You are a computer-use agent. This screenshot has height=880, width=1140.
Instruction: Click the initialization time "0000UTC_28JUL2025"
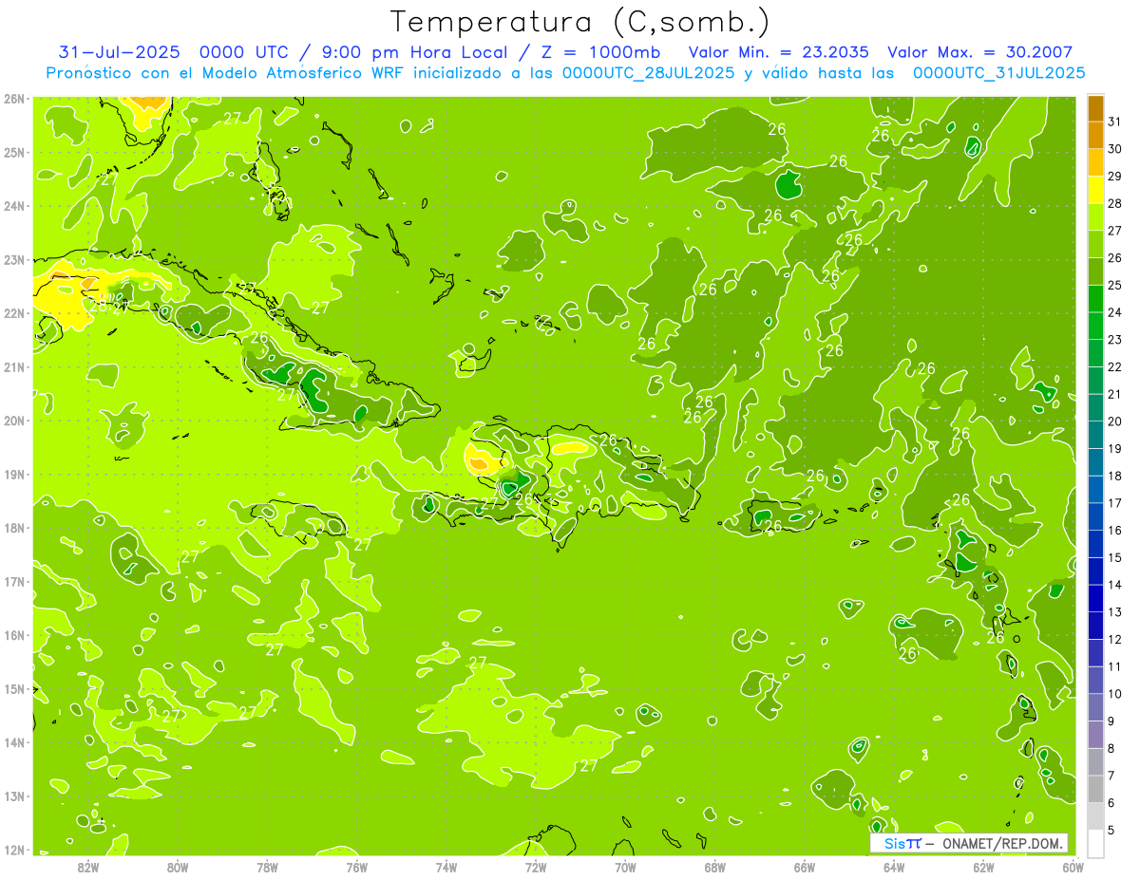[x=649, y=73]
